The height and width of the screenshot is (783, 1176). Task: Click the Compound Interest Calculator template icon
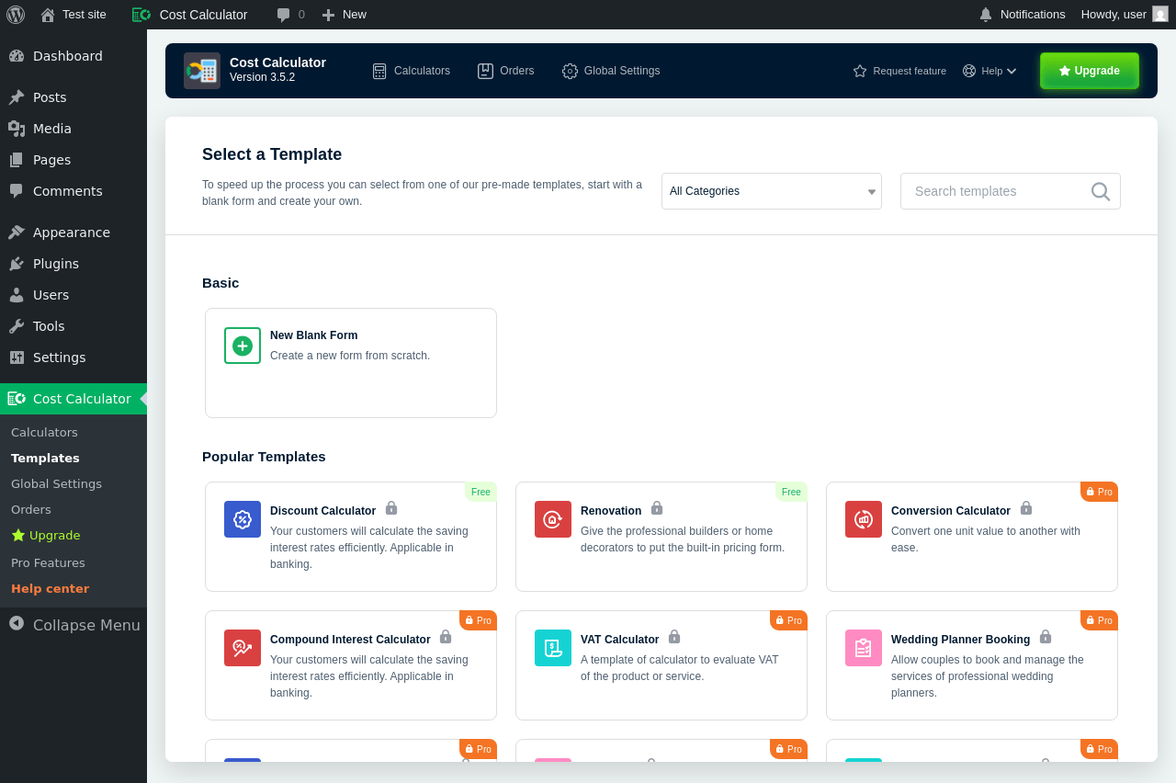tap(243, 648)
